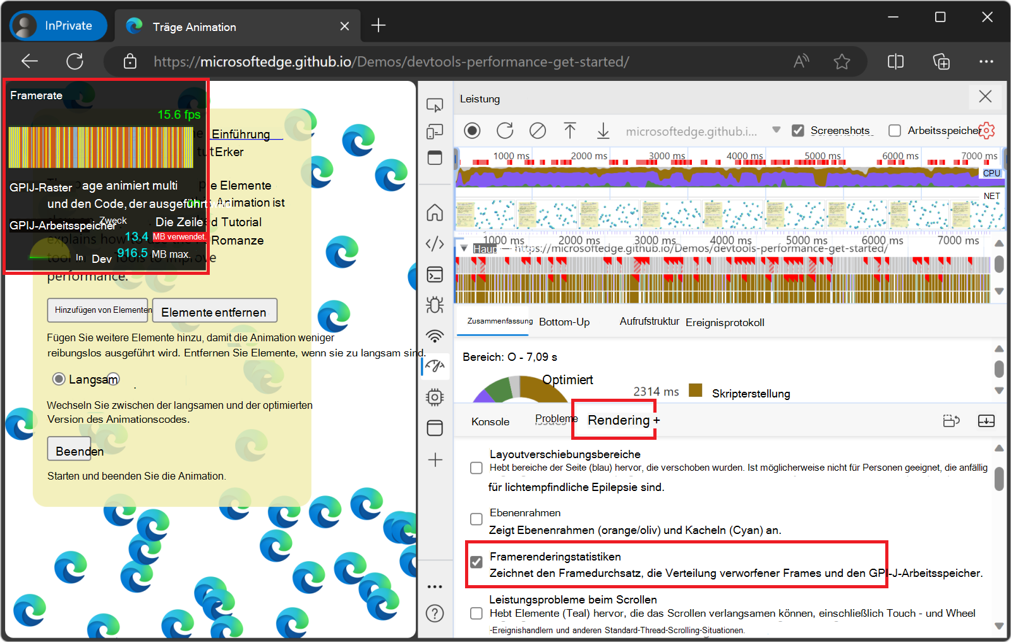The height and width of the screenshot is (642, 1011).
Task: Click the upload profile arrow icon
Action: (x=570, y=131)
